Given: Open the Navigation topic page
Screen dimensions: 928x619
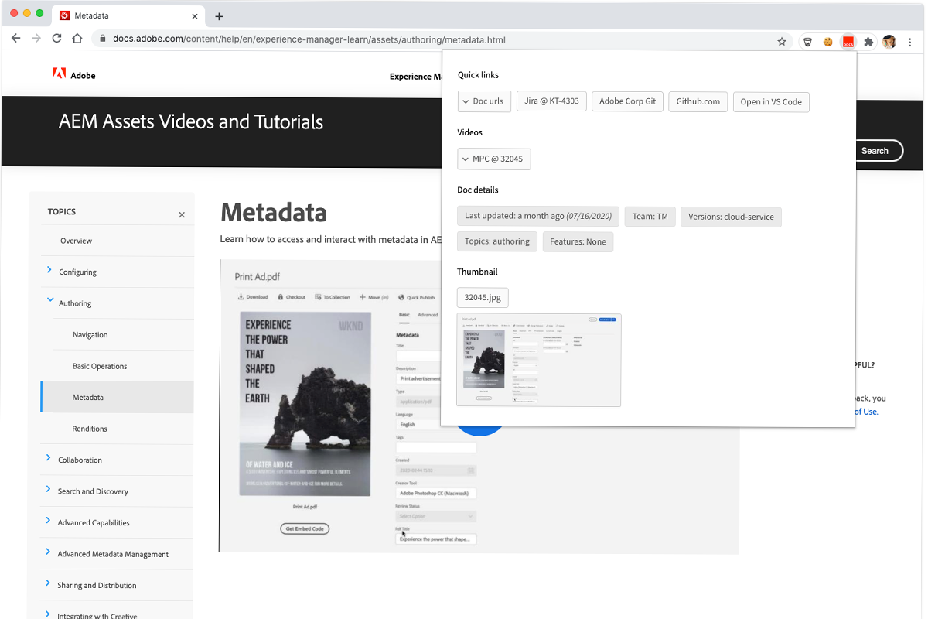Looking at the screenshot, I should pyautogui.click(x=90, y=335).
